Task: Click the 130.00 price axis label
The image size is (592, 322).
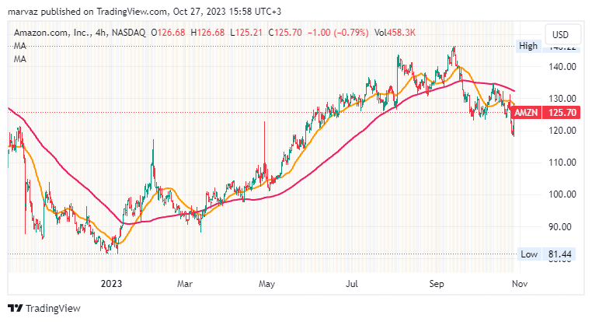Action: point(562,99)
